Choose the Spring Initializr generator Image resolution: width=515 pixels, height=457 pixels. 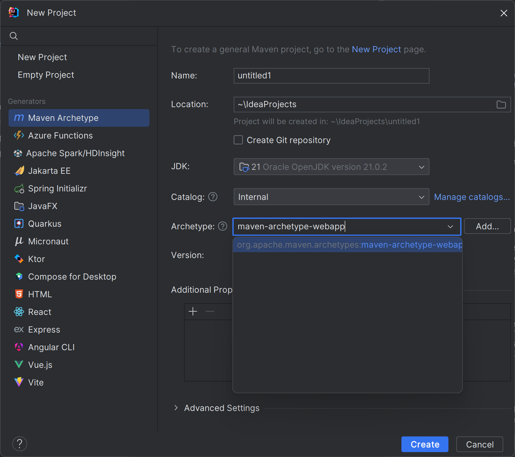(79, 188)
